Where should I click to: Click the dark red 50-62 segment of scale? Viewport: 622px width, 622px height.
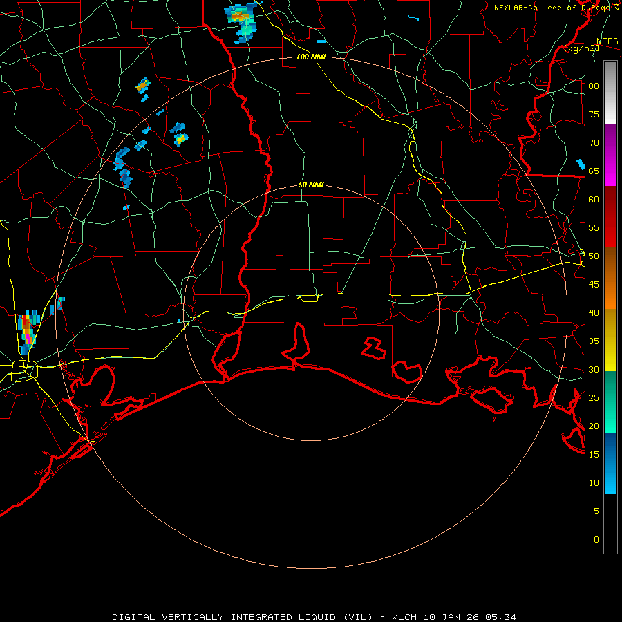[x=610, y=216]
